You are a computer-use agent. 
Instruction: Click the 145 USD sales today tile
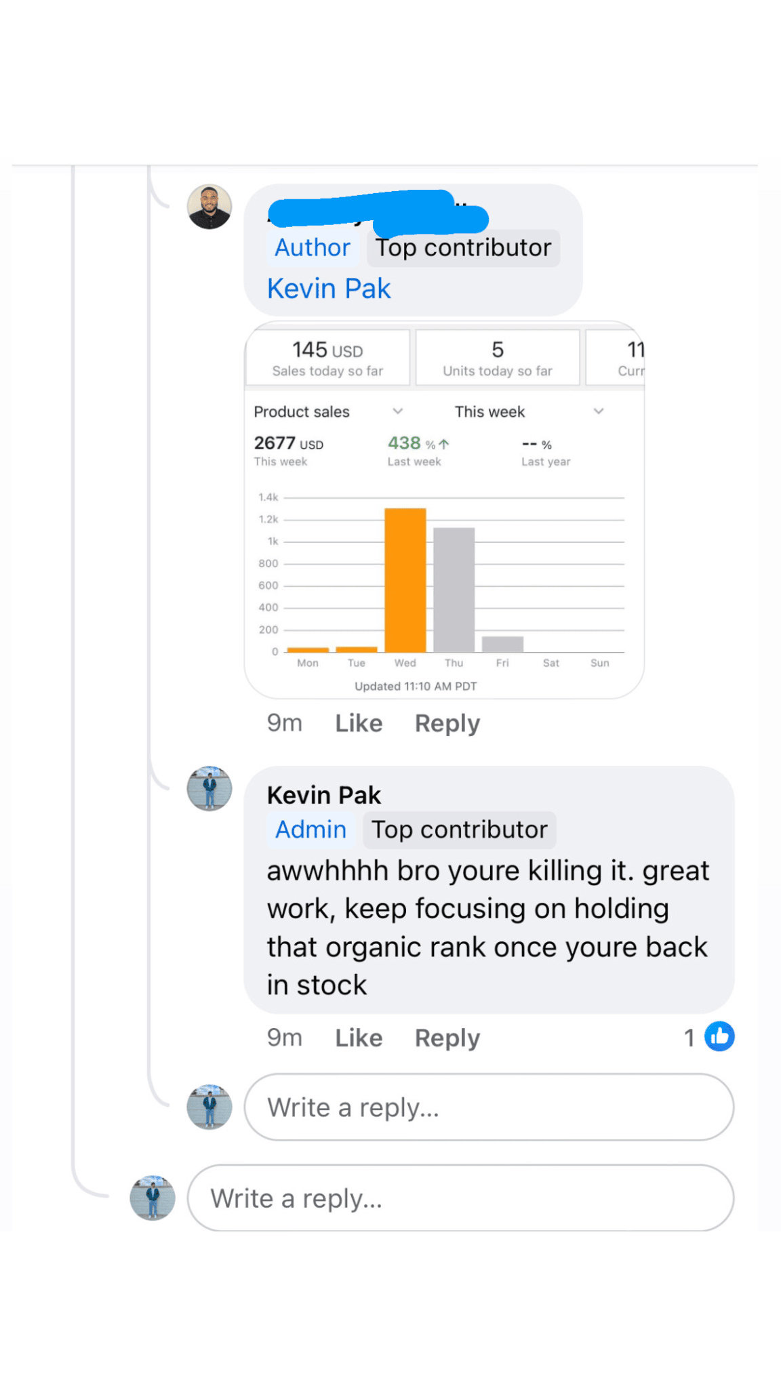pos(328,358)
